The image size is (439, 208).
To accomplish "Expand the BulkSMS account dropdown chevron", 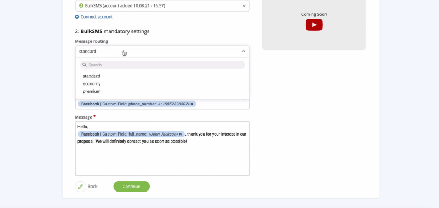I will click(x=244, y=5).
